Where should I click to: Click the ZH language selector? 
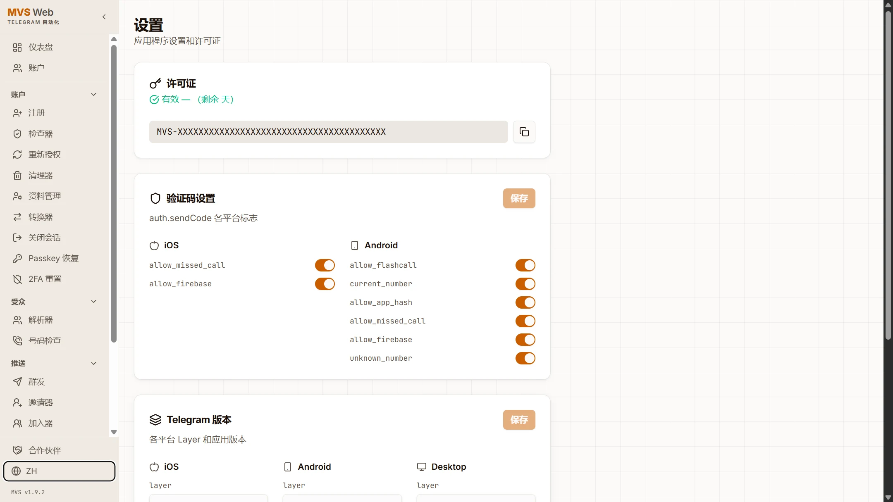(x=59, y=471)
